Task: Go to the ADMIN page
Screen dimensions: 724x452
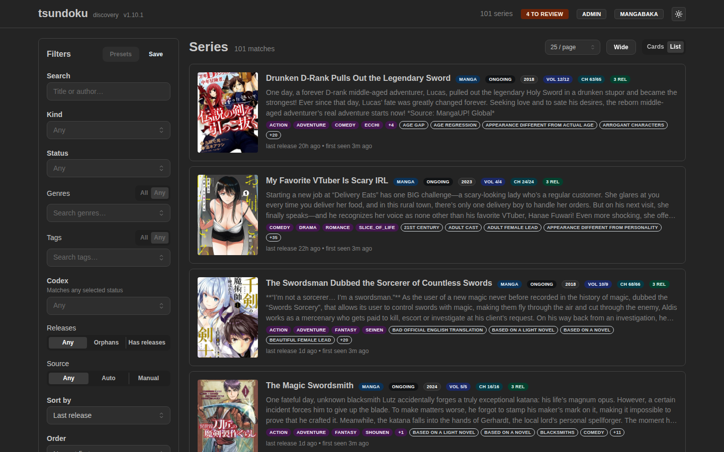Action: point(591,14)
